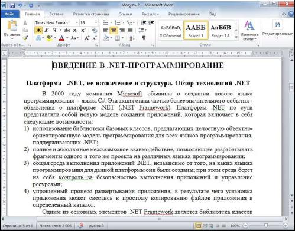Click tab stop selector left of ruler
295x231 pixels.
[4, 53]
